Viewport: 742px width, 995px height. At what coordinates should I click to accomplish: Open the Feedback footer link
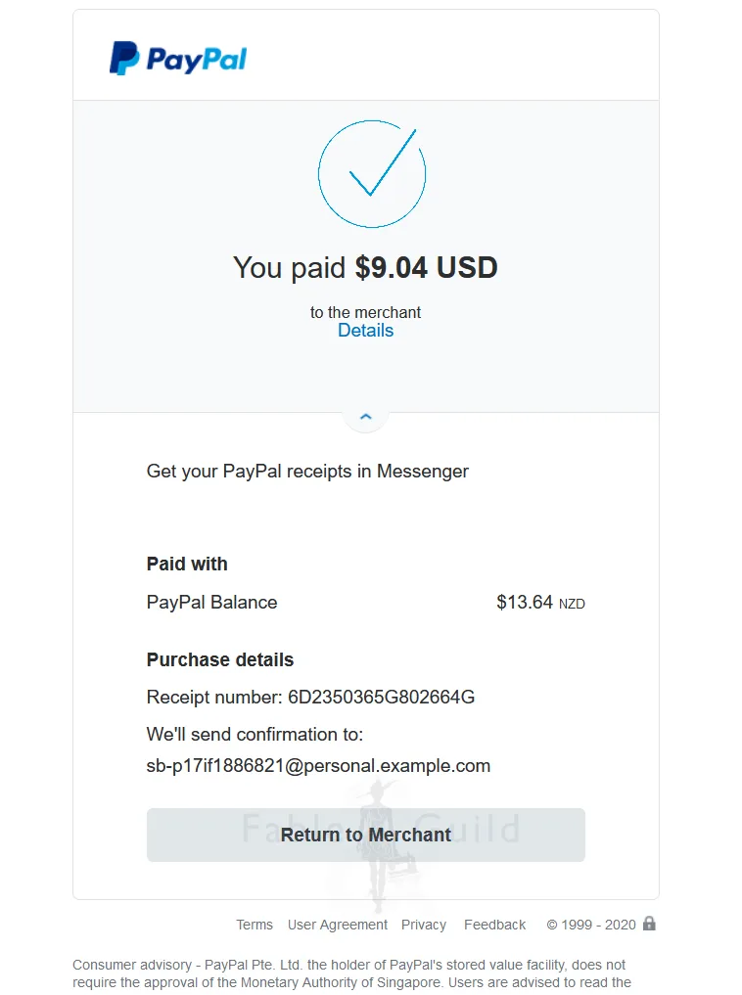494,925
